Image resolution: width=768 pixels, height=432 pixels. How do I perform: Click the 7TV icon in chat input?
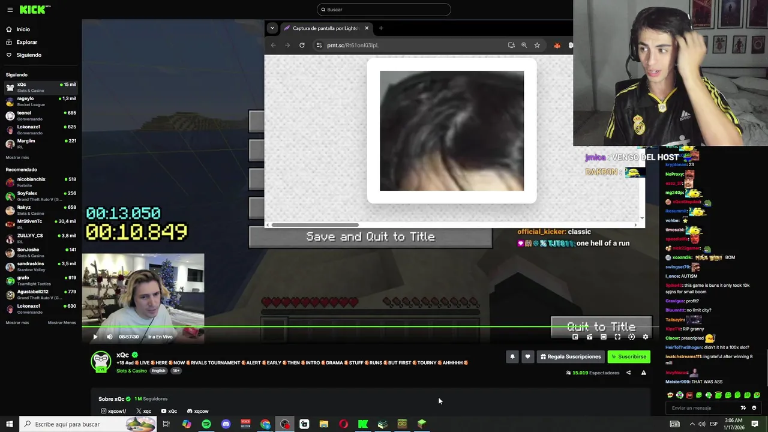[x=743, y=408]
